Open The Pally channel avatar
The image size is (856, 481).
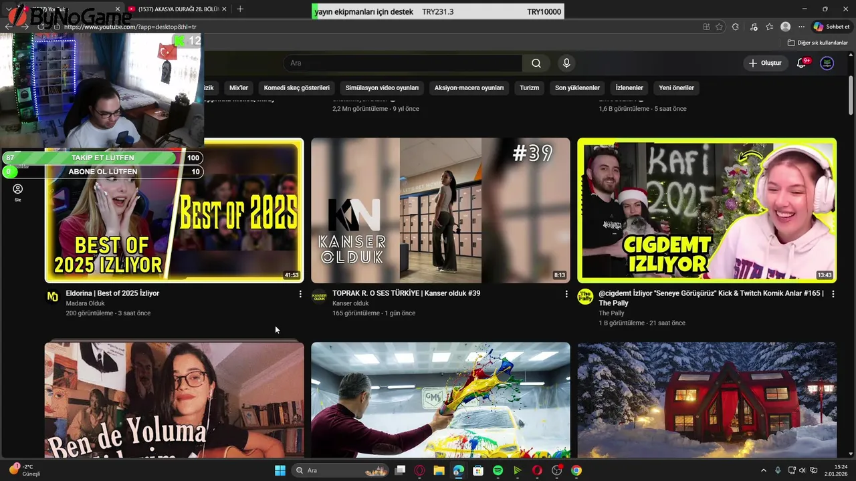point(585,297)
